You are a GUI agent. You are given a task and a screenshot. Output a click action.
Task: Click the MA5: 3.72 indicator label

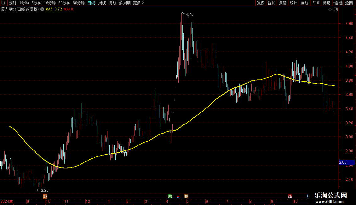tap(54, 9)
